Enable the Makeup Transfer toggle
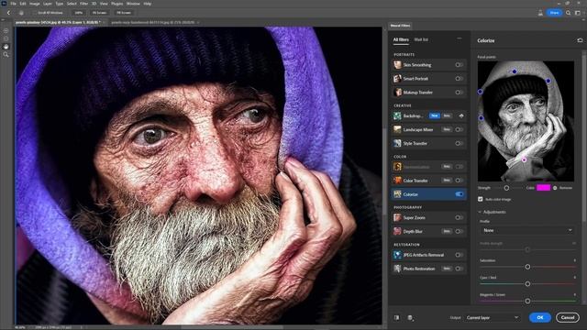 459,92
